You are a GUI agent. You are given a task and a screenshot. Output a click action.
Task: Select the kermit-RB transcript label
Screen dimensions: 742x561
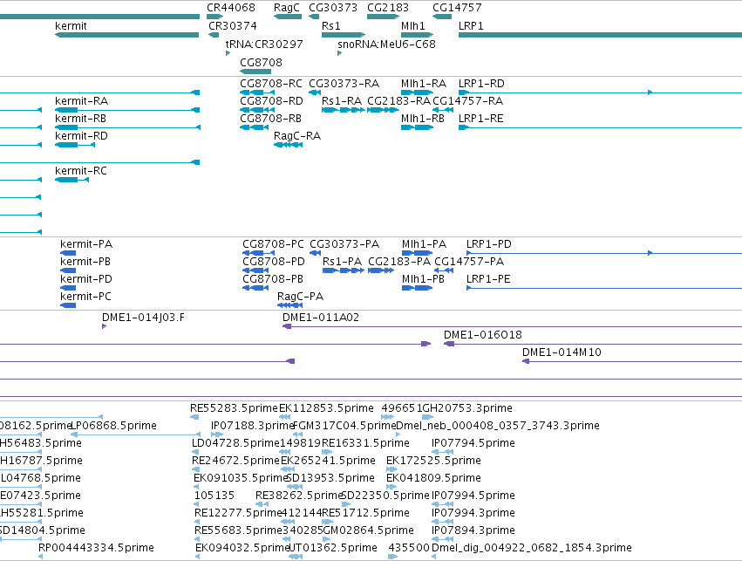[80, 119]
